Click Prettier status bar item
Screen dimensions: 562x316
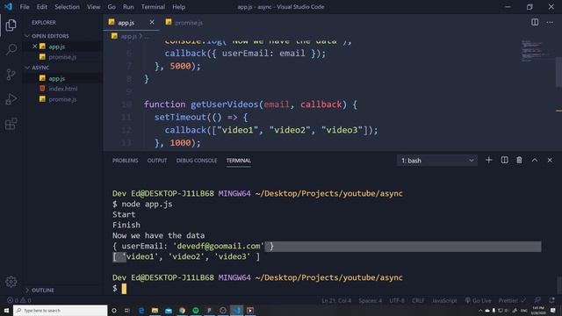(512, 300)
